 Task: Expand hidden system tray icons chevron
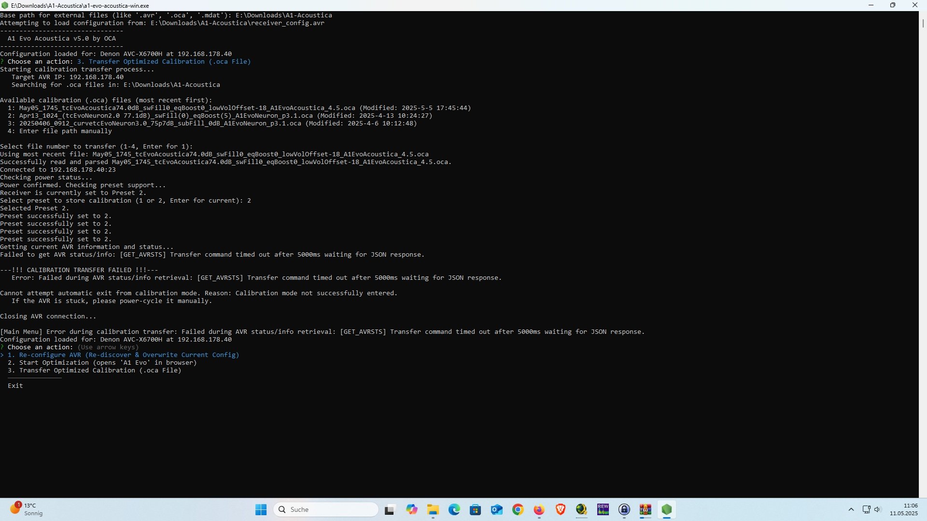[851, 509]
